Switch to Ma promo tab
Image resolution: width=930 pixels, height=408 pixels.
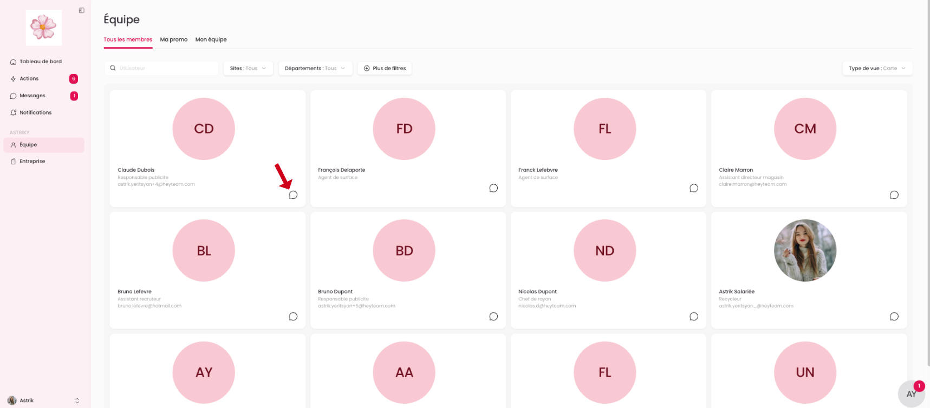tap(174, 39)
